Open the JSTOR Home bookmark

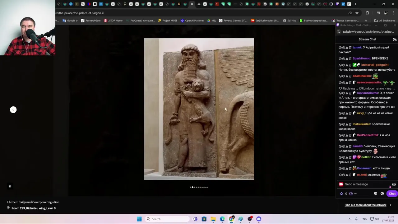tap(113, 21)
